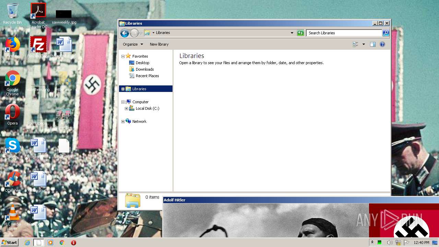Click Windows Explorer taskbar button
The width and height of the screenshot is (439, 247).
39,243
